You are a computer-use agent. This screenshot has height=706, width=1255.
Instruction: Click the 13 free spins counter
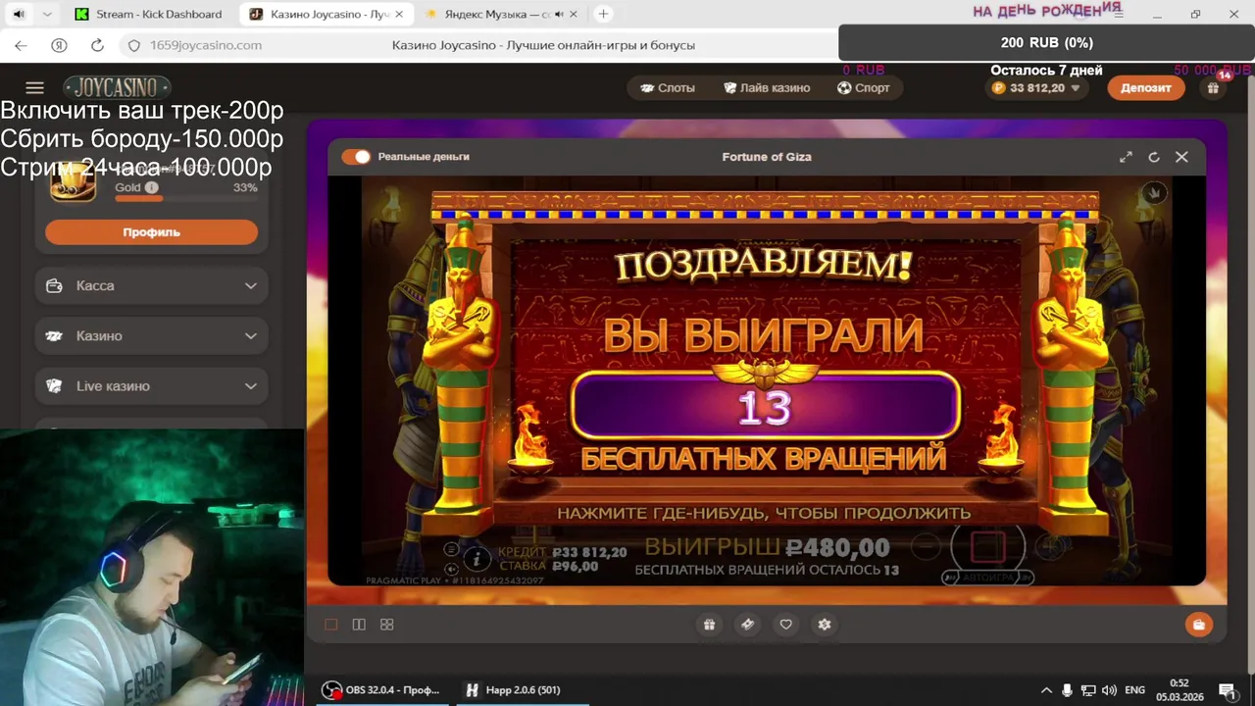[764, 408]
